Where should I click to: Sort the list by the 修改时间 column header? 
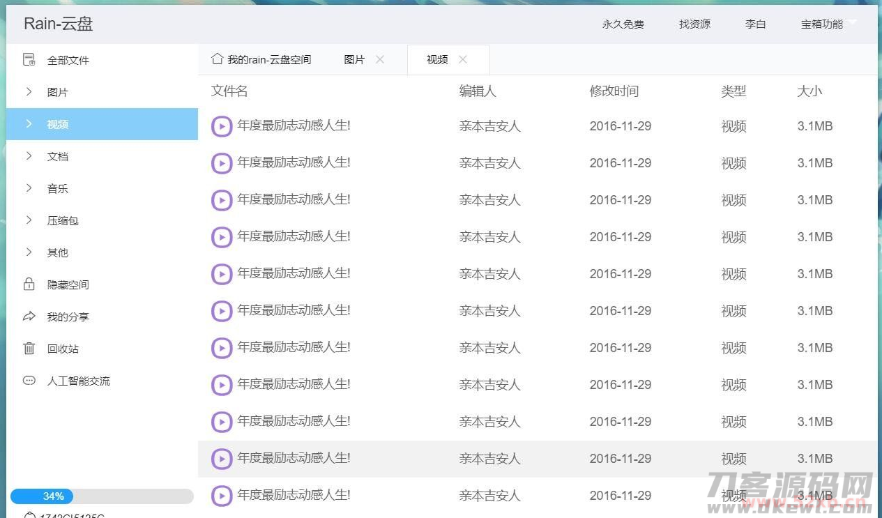pyautogui.click(x=614, y=91)
